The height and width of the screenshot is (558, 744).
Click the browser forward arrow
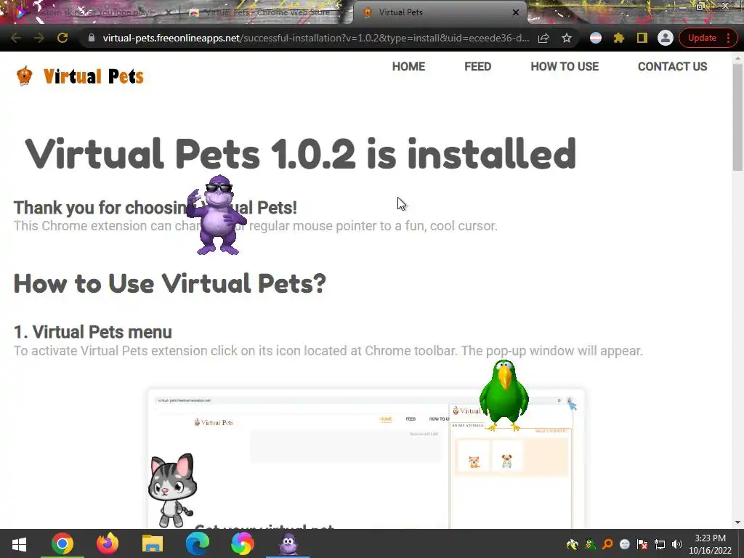click(x=39, y=38)
